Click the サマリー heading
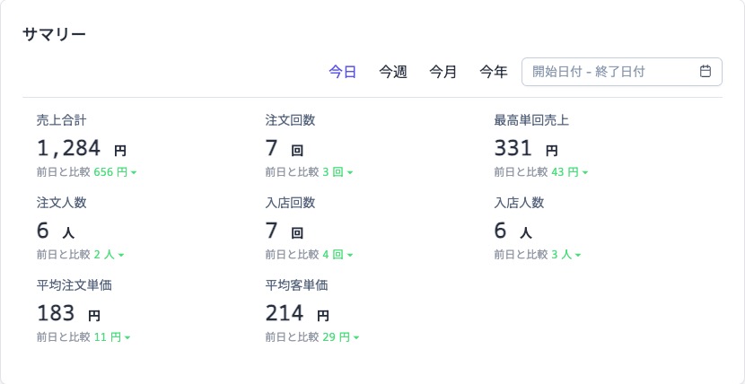The height and width of the screenshot is (384, 745). pyautogui.click(x=54, y=35)
